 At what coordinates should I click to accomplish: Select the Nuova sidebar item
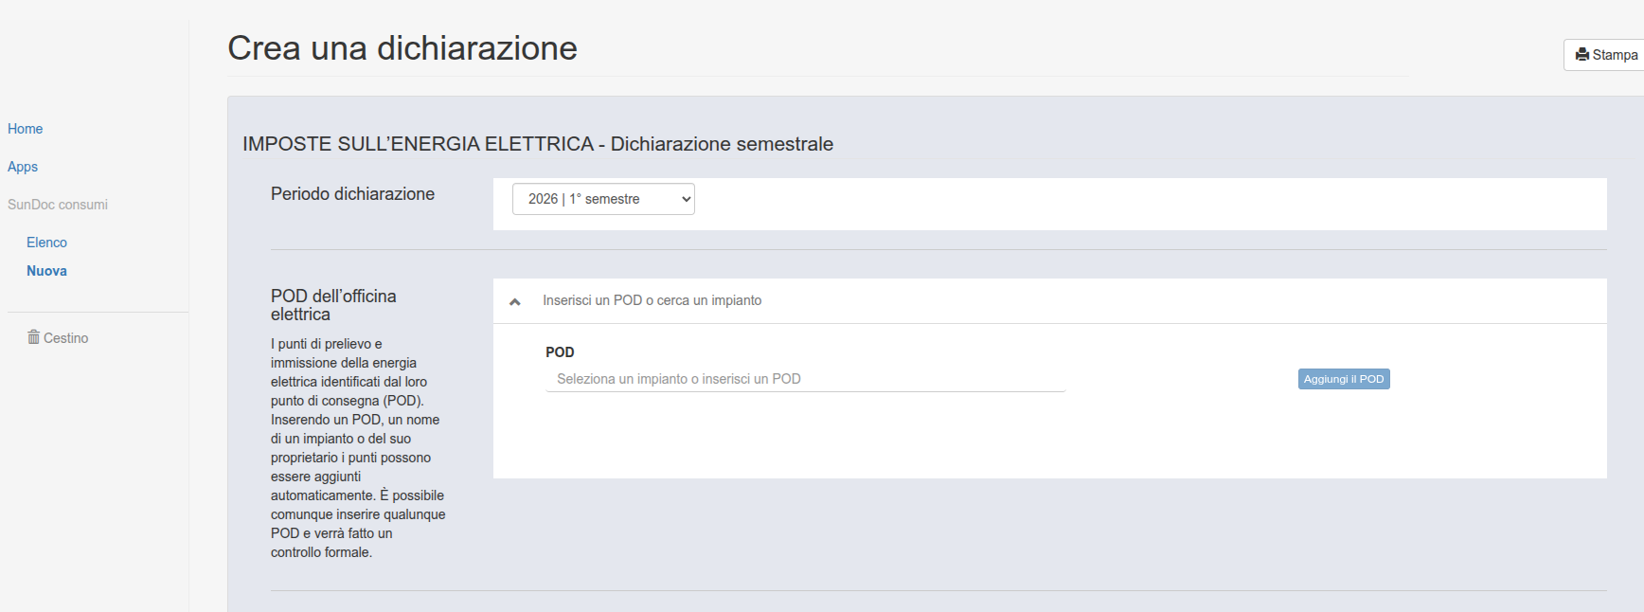click(46, 271)
